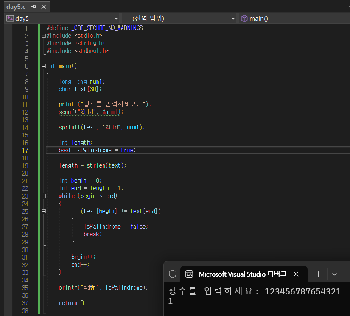Click the day5 project icon
Image resolution: width=350 pixels, height=316 pixels.
[x=10, y=18]
